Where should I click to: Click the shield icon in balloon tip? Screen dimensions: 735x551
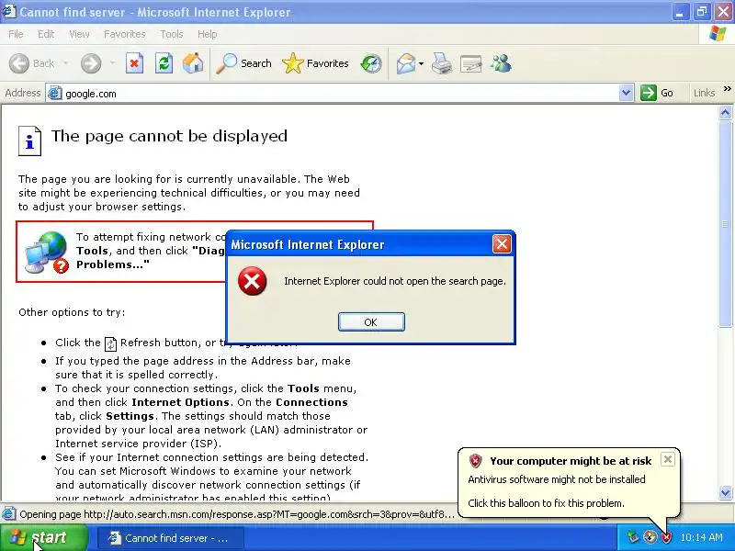475,461
